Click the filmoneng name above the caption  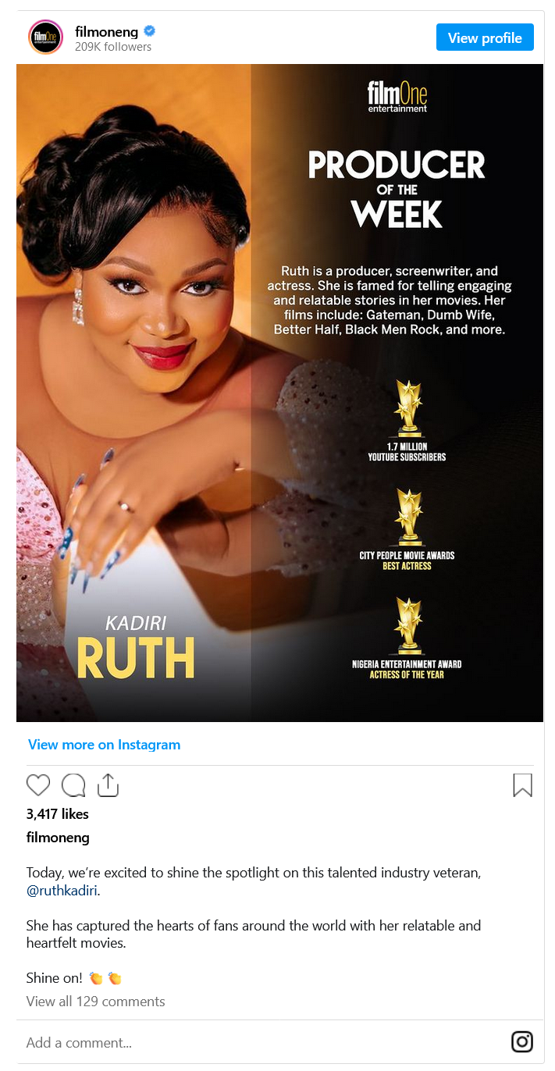click(58, 838)
